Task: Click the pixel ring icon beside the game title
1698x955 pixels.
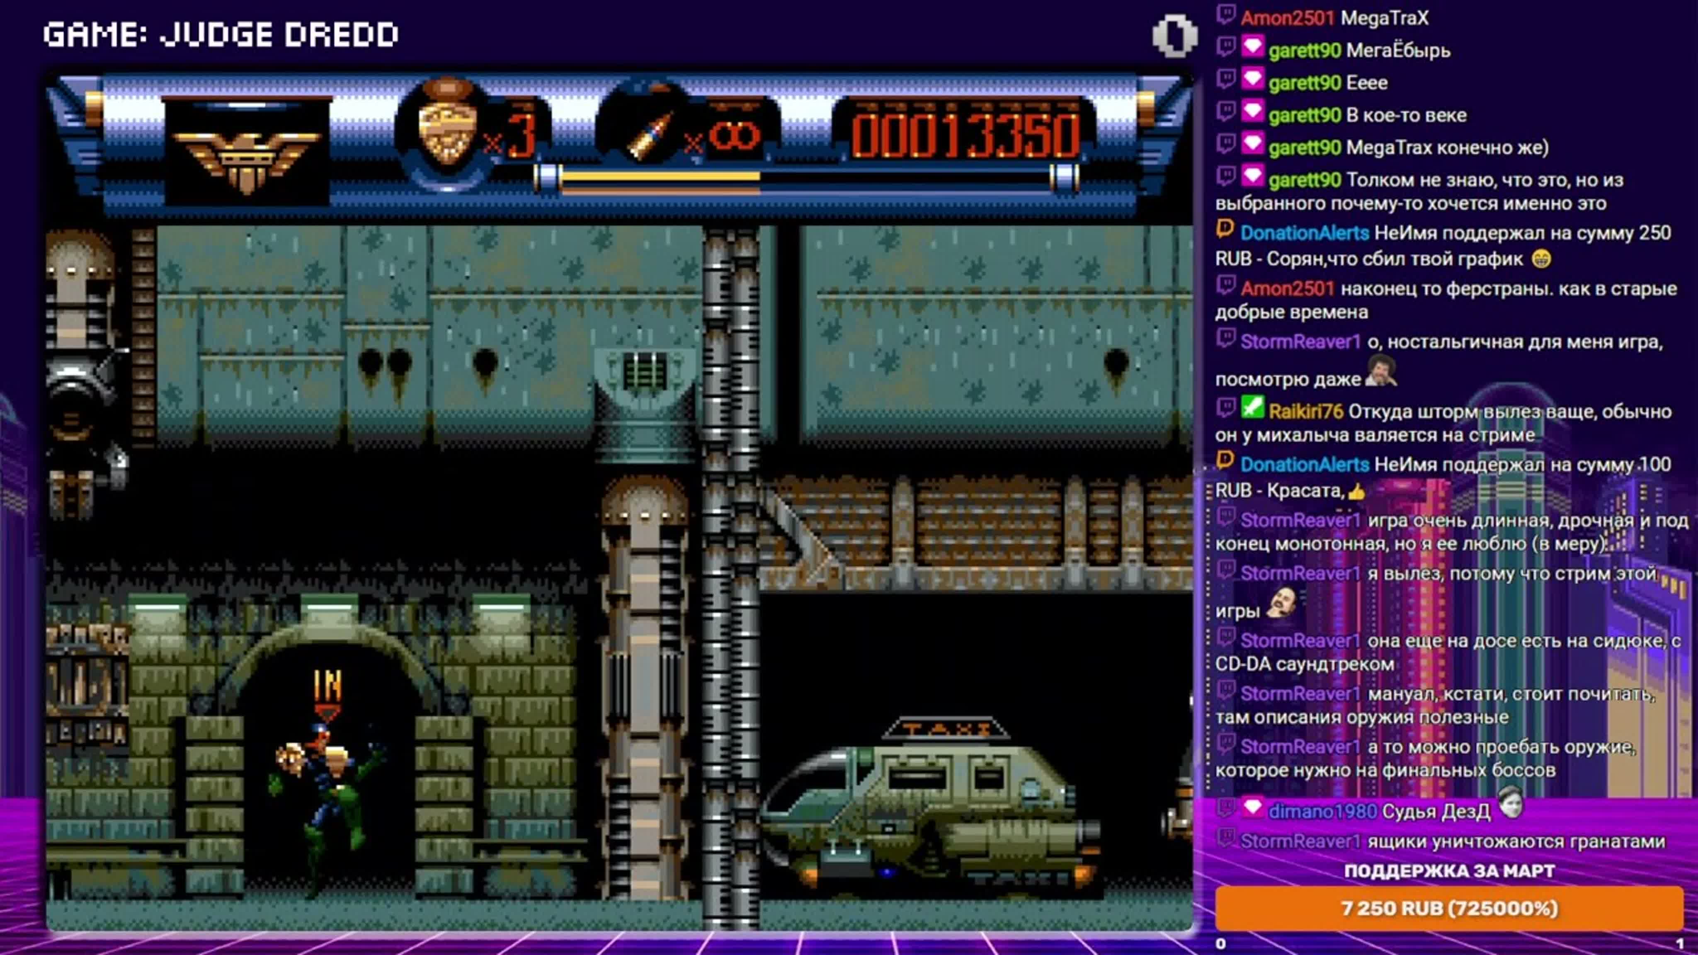Action: (x=1174, y=36)
